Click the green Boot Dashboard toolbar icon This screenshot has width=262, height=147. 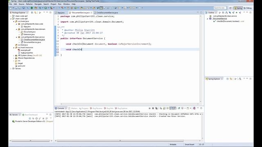pyautogui.click(x=32, y=8)
